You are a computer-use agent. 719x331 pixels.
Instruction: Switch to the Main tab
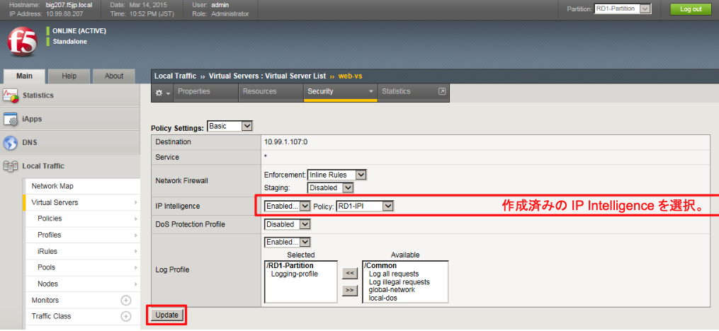tap(24, 76)
